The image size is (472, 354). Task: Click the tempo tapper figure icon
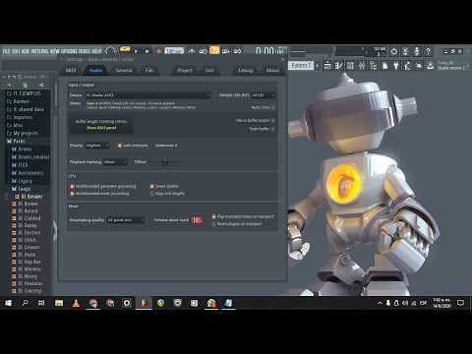pos(407,66)
